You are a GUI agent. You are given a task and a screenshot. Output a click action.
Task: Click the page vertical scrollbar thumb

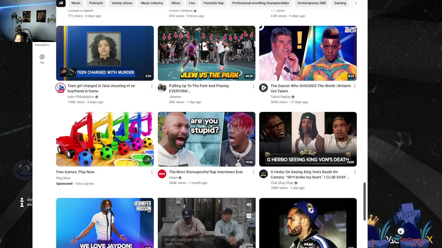pos(364,202)
